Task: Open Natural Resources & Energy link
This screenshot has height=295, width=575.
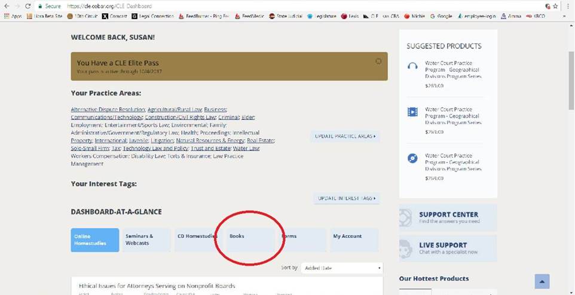Action: coord(210,140)
